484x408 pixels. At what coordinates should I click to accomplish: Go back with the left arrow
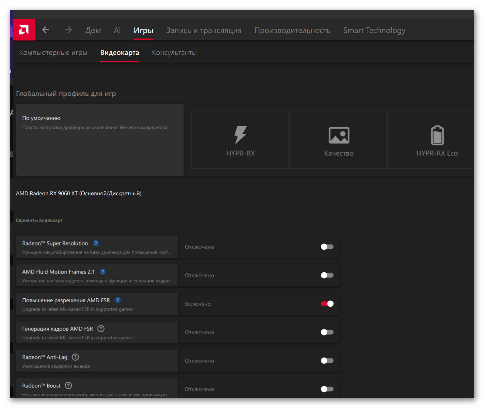click(x=46, y=30)
